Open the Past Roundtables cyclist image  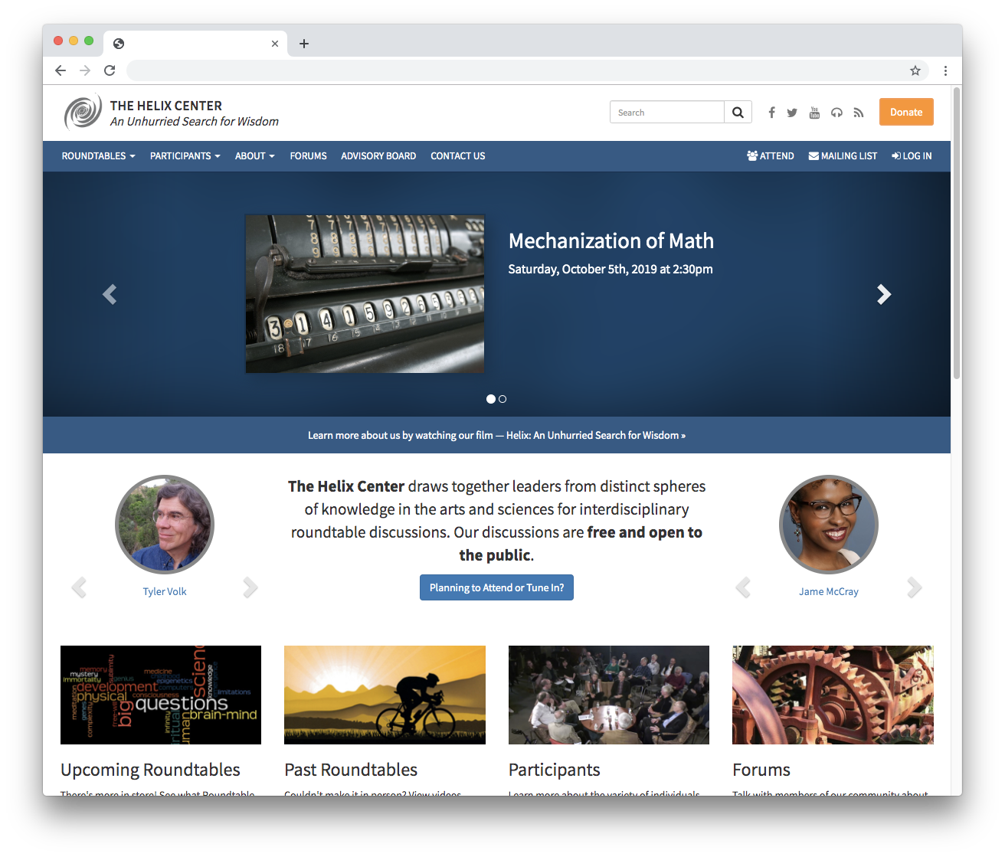(385, 695)
